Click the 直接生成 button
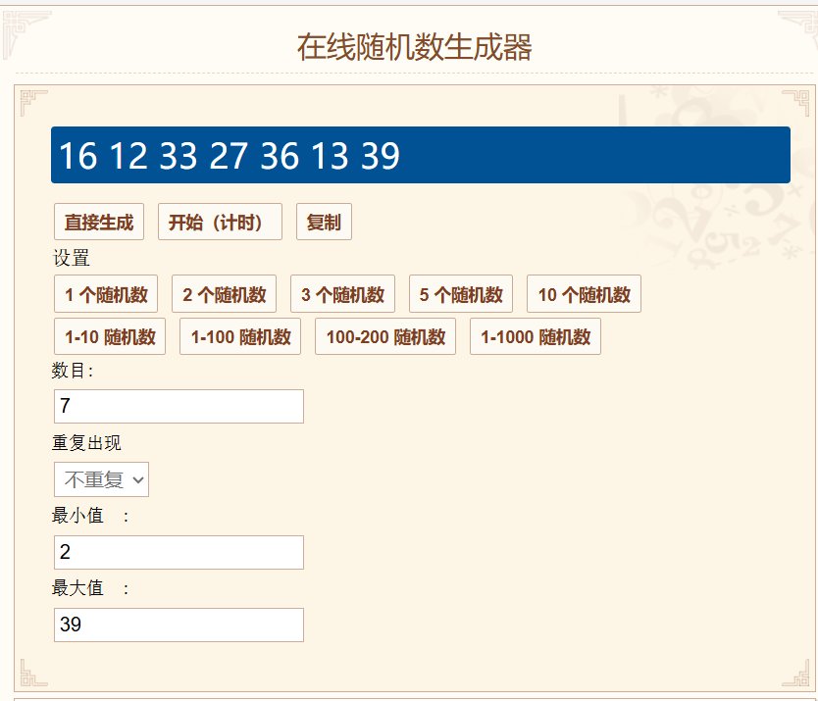Viewport: 818px width, 701px height. [99, 223]
